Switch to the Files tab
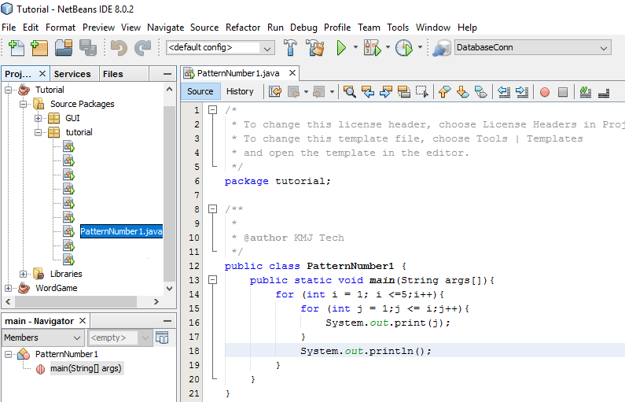Image resolution: width=625 pixels, height=402 pixels. [112, 74]
